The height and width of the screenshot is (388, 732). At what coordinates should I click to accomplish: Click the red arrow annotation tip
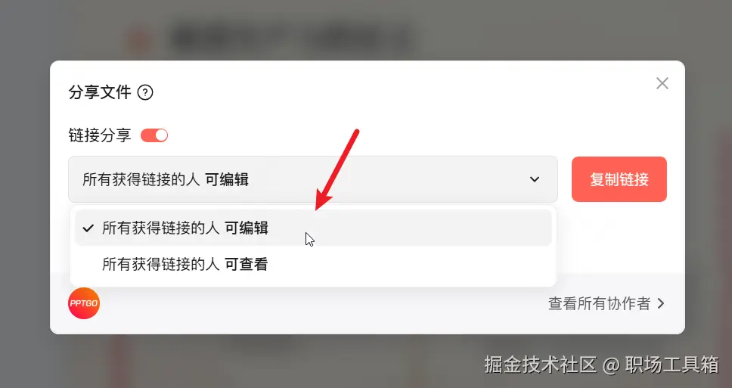pos(318,207)
